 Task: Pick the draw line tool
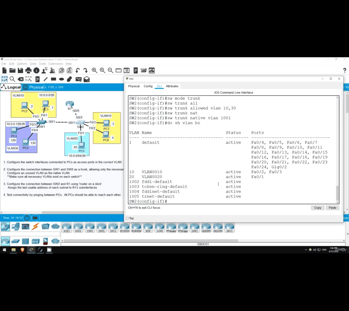coord(45,79)
